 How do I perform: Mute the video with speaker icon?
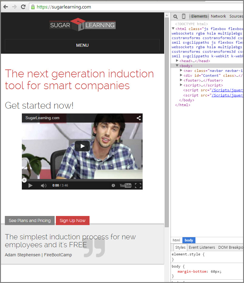(x=43, y=185)
